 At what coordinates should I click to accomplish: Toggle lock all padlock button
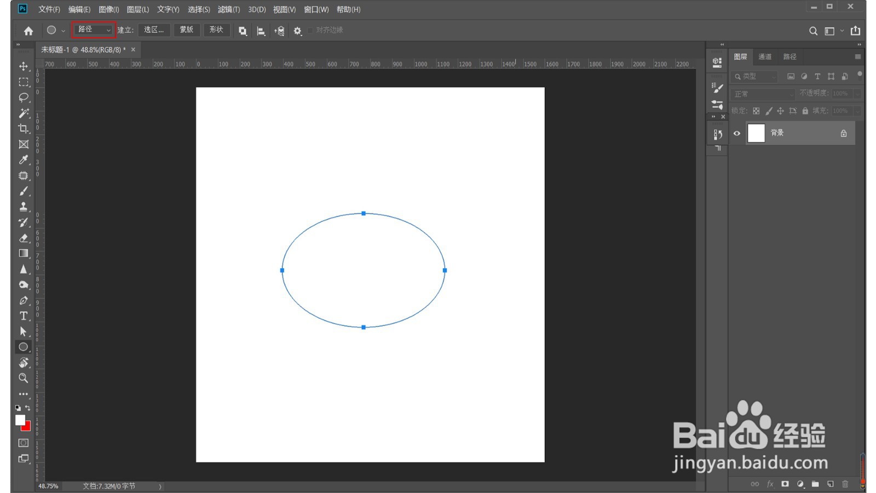[805, 111]
